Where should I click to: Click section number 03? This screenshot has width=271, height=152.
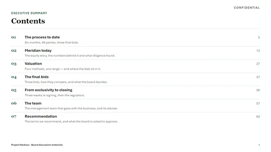pos(14,64)
